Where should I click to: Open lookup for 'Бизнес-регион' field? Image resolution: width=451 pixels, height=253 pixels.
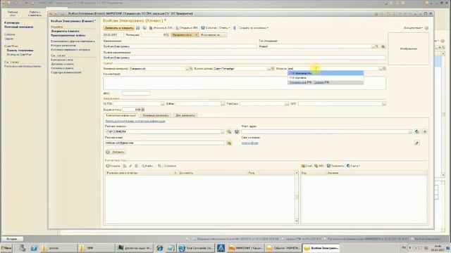click(x=272, y=69)
